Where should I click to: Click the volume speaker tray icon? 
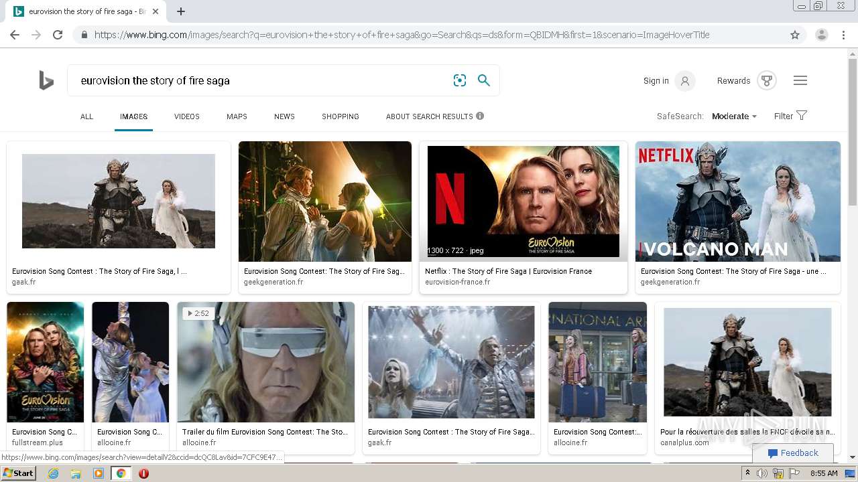coord(762,473)
